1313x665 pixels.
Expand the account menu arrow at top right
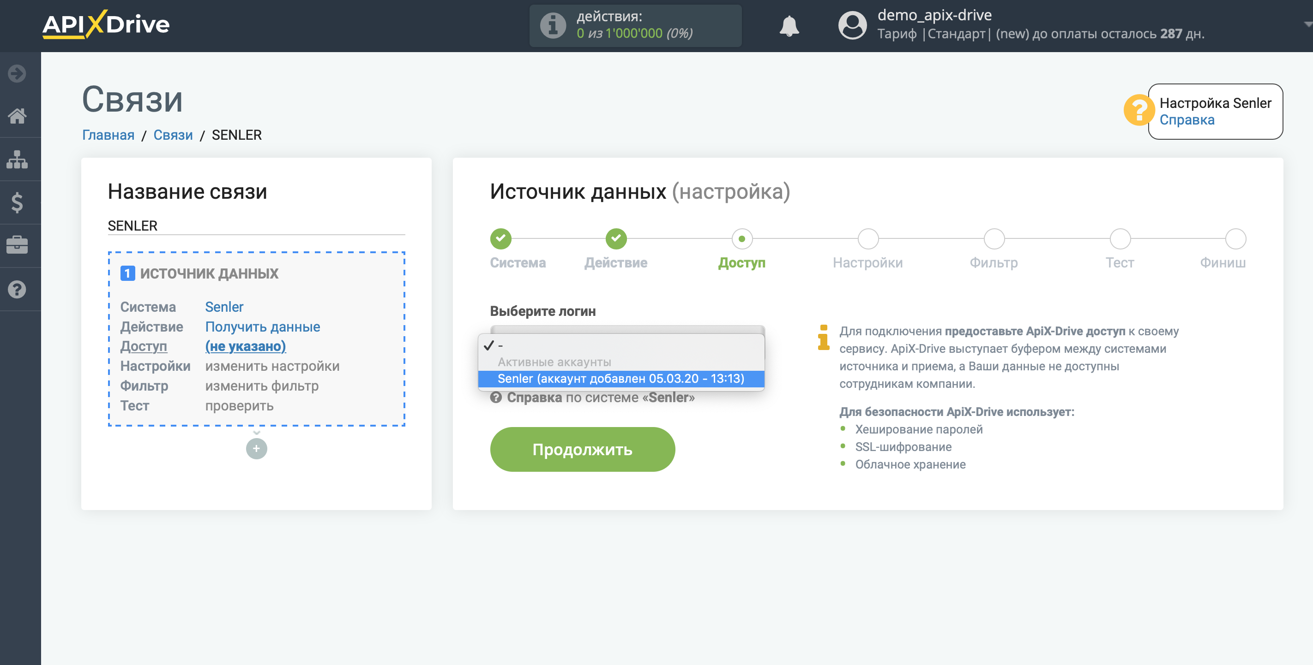[x=1307, y=24]
